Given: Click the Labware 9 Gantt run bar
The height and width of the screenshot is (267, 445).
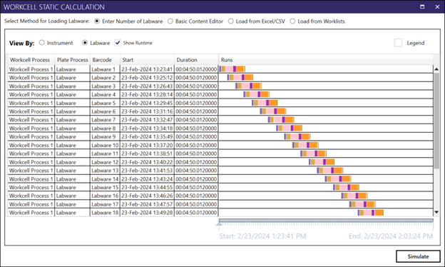Looking at the screenshot, I should (297, 136).
